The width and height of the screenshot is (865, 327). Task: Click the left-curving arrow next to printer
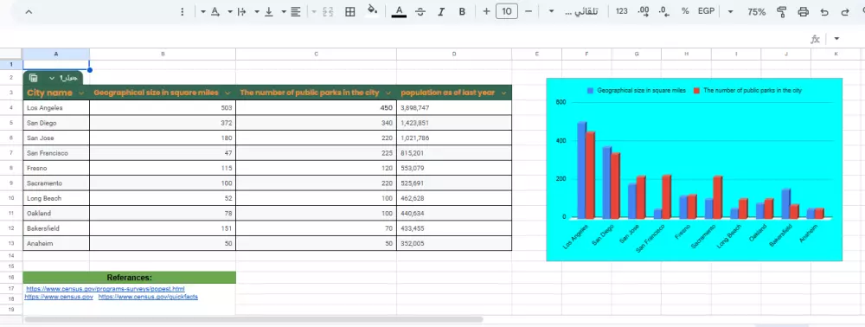click(824, 11)
